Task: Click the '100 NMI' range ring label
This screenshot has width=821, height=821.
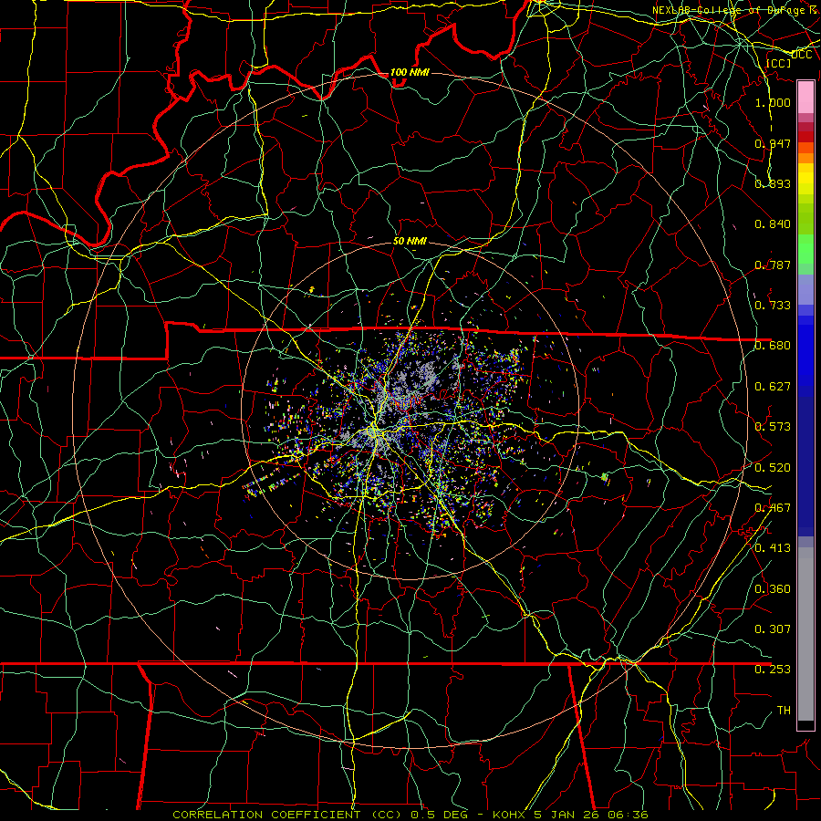Action: [410, 72]
